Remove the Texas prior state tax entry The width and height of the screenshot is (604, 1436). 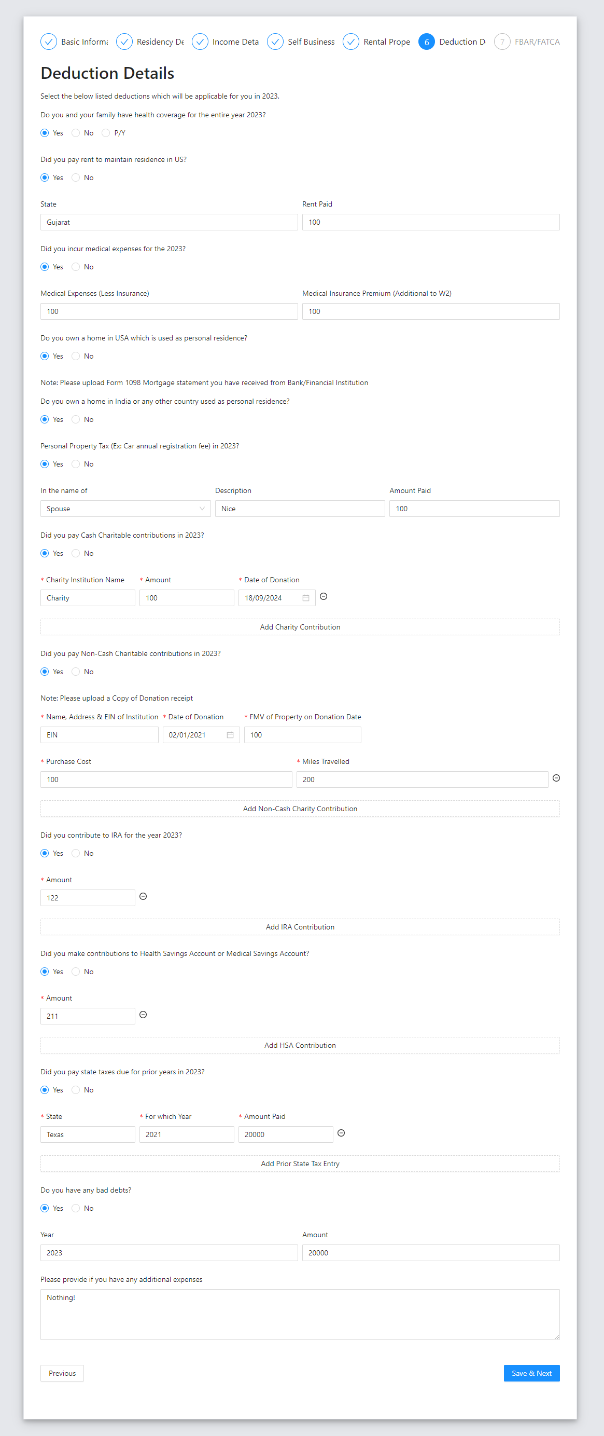coord(341,1133)
